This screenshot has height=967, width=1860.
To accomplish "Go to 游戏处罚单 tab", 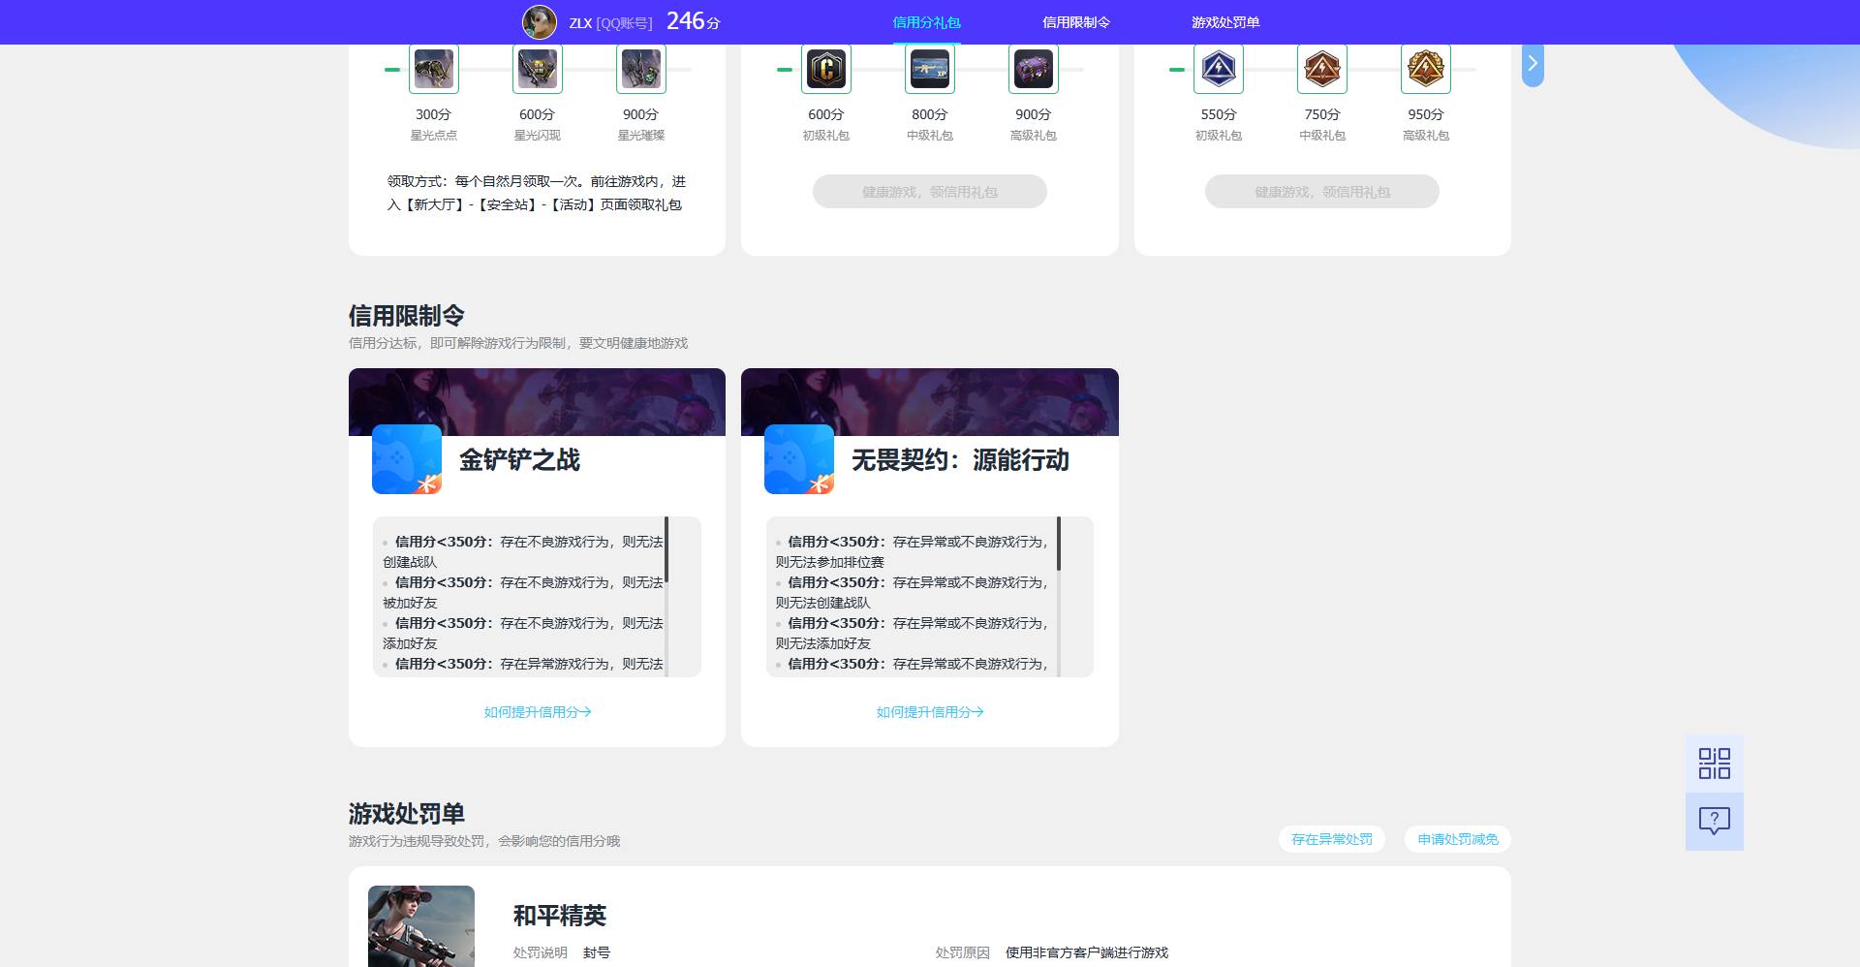I will tap(1225, 22).
